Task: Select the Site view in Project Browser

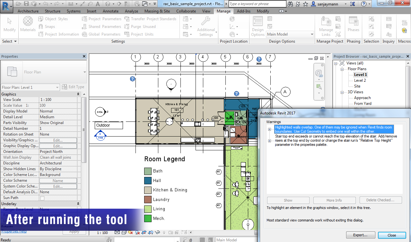Action: pos(357,86)
